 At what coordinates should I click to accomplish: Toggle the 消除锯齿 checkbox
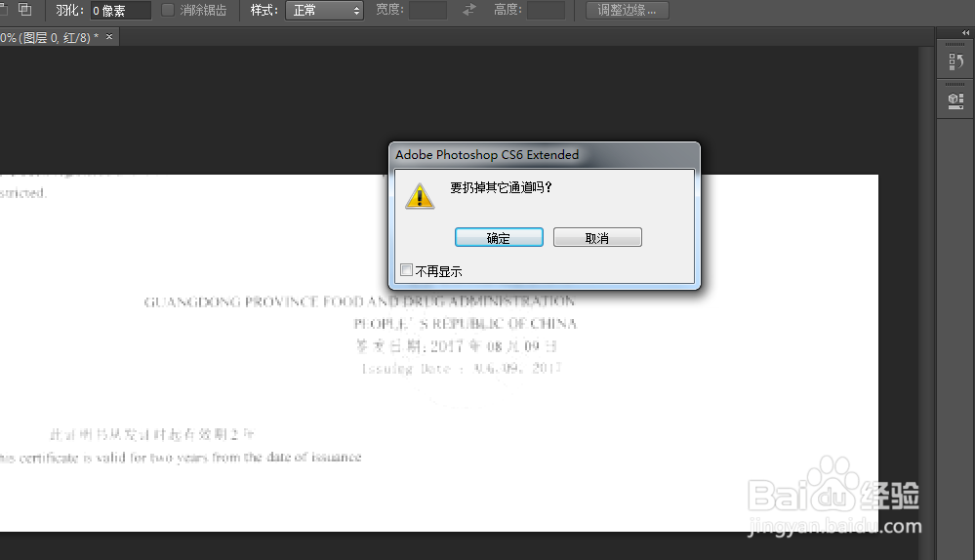click(168, 10)
